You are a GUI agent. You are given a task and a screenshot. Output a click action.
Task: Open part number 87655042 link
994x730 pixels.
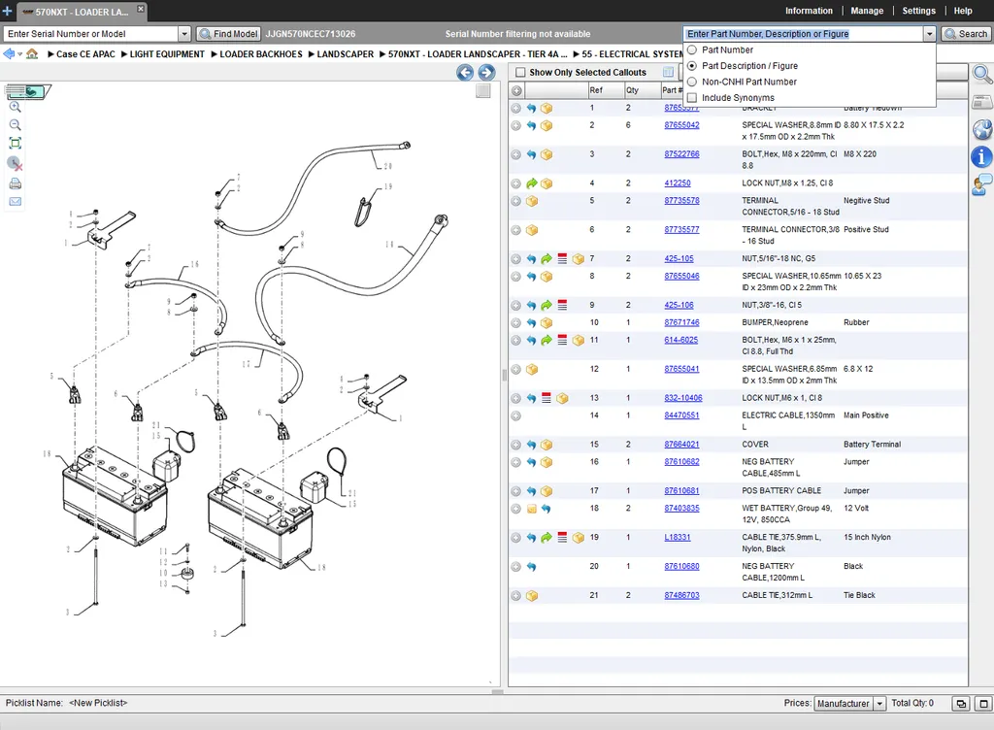(x=681, y=125)
